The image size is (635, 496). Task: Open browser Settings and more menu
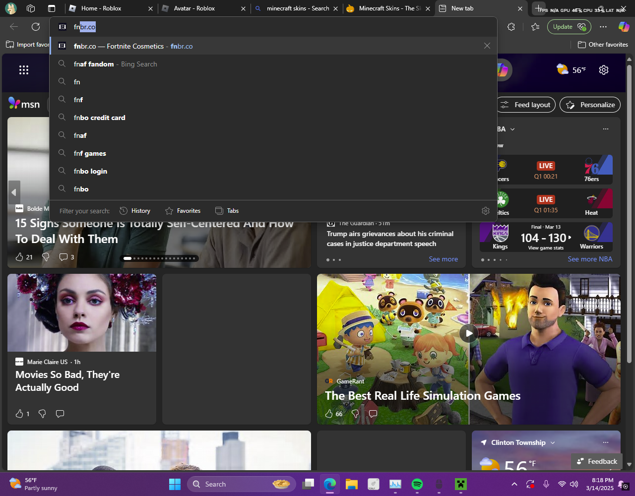[x=603, y=27]
